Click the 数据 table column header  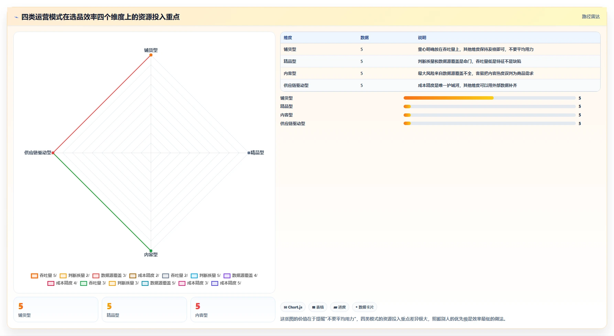pos(364,38)
